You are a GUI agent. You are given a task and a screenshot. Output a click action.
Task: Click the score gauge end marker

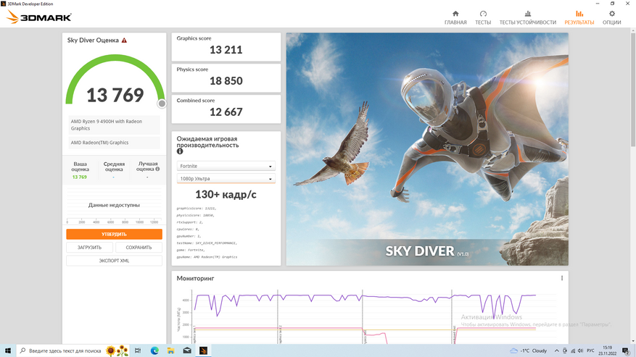coord(162,104)
